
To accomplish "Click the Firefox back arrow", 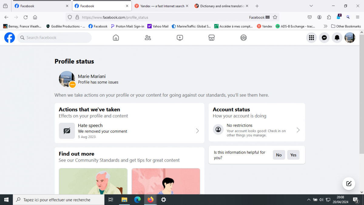I will point(6,17).
